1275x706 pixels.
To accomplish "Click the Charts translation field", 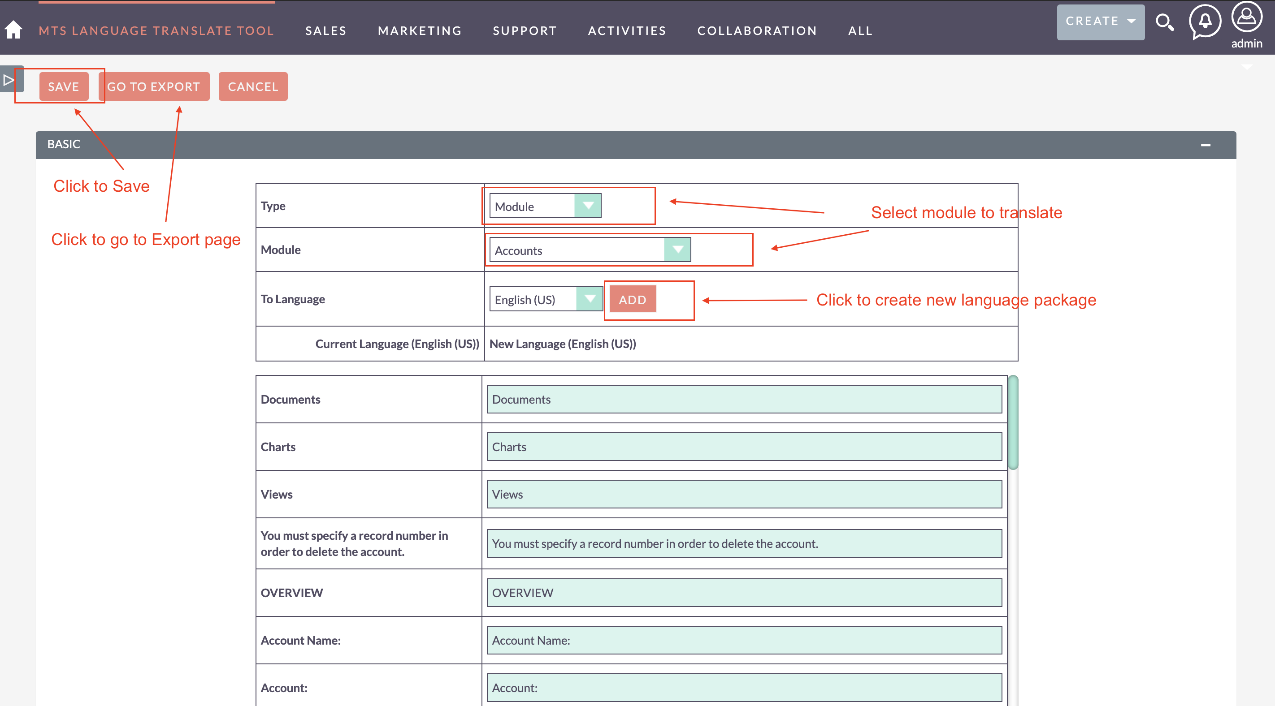I will (744, 447).
